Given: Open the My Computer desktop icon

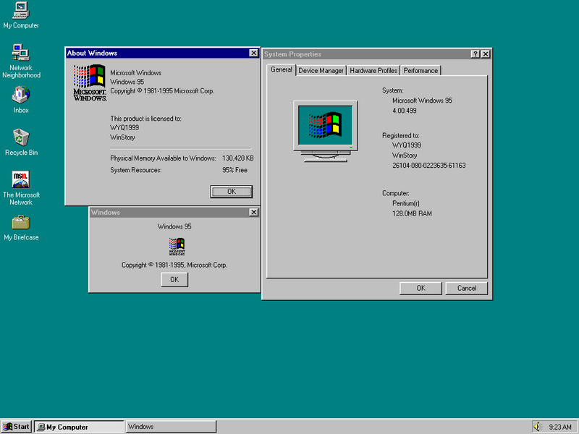Looking at the screenshot, I should [21, 11].
